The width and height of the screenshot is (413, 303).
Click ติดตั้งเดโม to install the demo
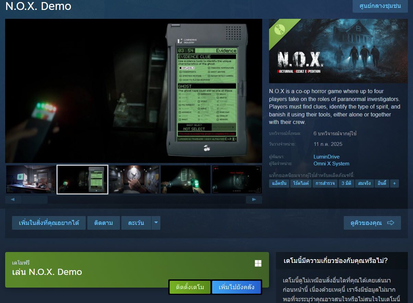(190, 287)
